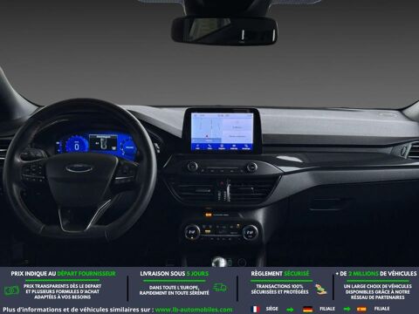This screenshot has width=419, height=314.
Task: Click the right steering wheel button cluster
Action: (126, 172)
